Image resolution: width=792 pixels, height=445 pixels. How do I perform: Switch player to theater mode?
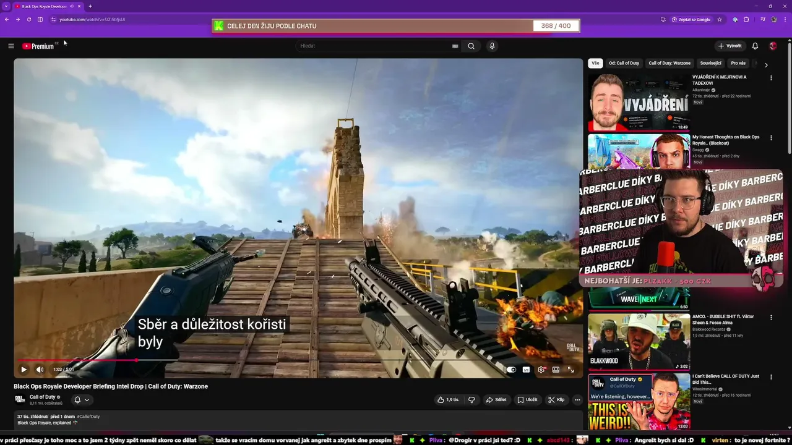556,370
